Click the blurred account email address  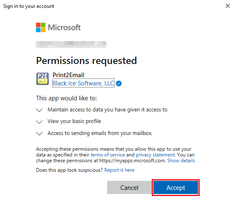[x=71, y=45]
